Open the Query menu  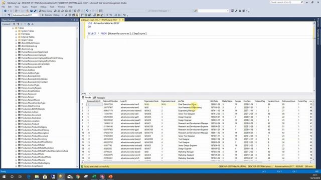click(25, 6)
